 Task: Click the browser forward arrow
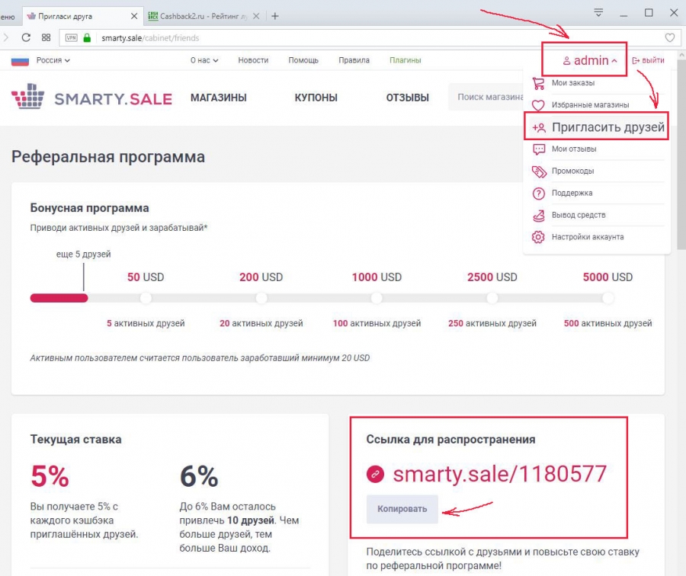pos(5,37)
